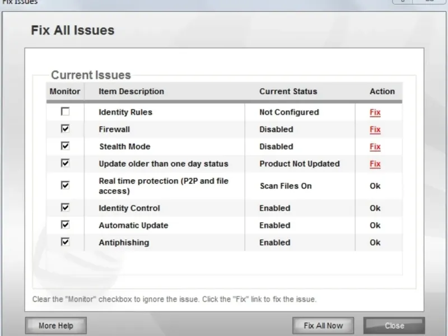Image resolution: width=448 pixels, height=336 pixels.
Task: Click the Current Status column header
Action: [288, 91]
